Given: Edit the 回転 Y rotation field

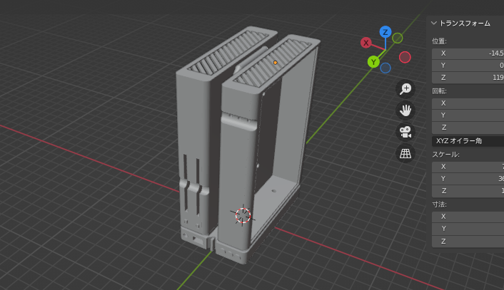Looking at the screenshot, I should coord(468,115).
